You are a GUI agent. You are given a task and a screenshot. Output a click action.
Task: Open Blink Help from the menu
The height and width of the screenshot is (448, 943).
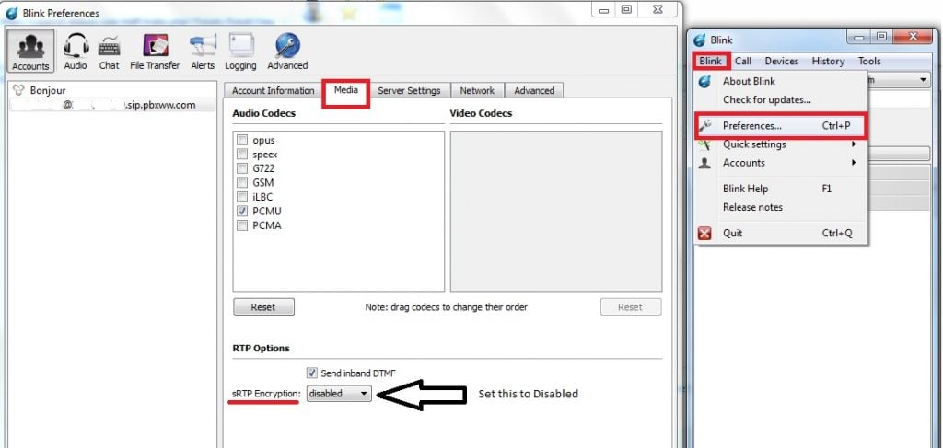782,189
